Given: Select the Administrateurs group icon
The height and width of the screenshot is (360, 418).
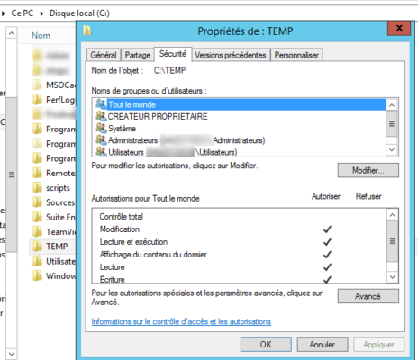Looking at the screenshot, I should click(x=101, y=140).
